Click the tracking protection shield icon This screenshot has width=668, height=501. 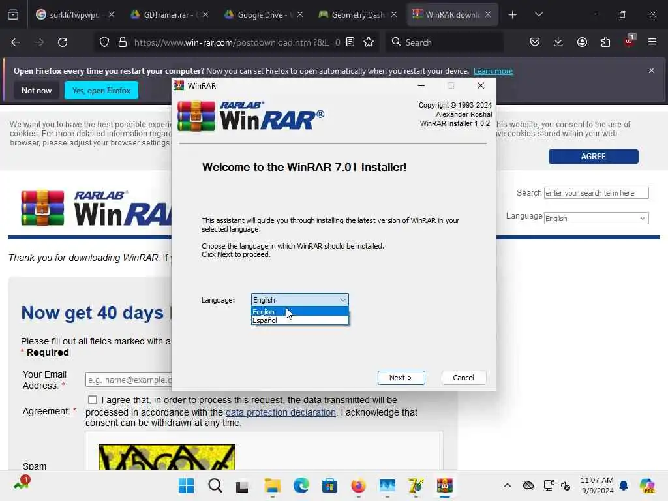(104, 42)
